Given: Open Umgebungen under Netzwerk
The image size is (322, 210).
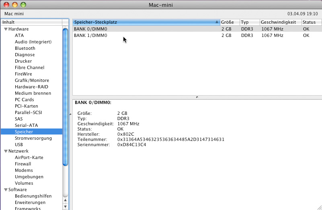Looking at the screenshot, I should 29,177.
